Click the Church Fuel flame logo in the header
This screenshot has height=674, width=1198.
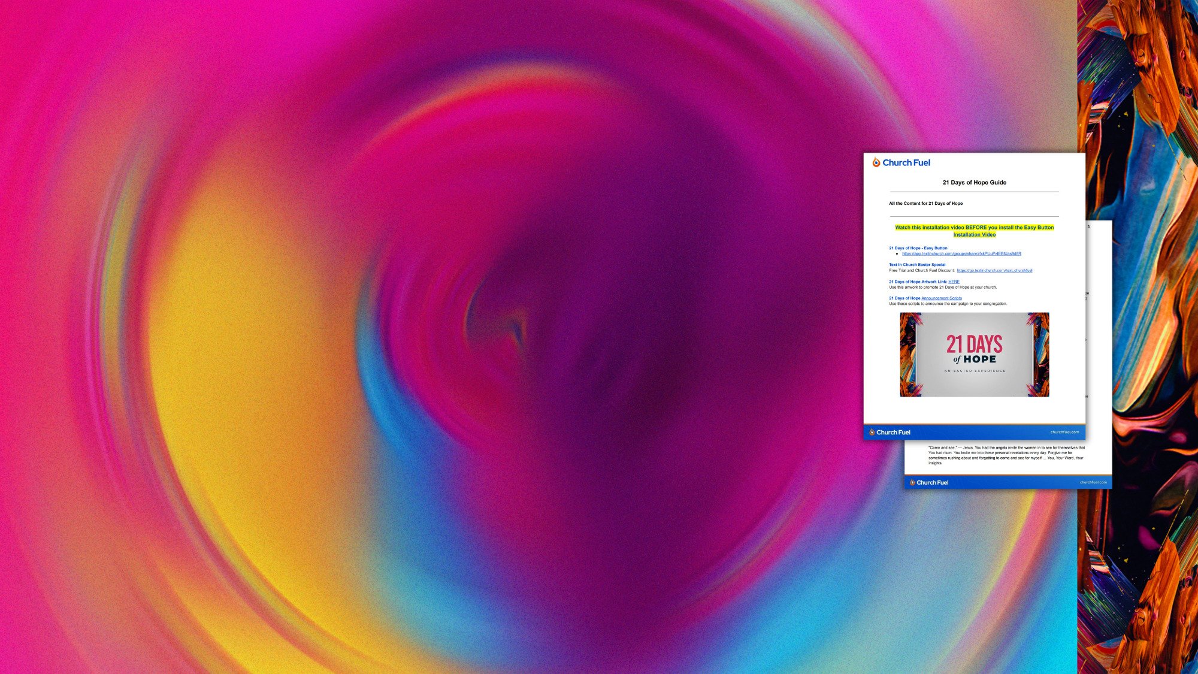pos(876,162)
